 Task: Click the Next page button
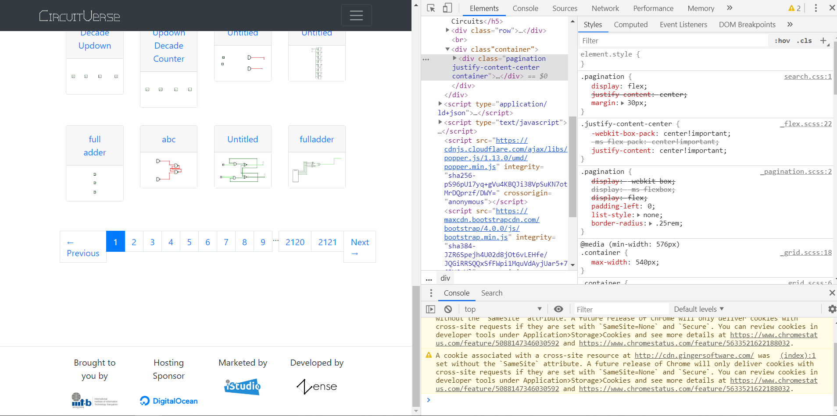pyautogui.click(x=360, y=247)
